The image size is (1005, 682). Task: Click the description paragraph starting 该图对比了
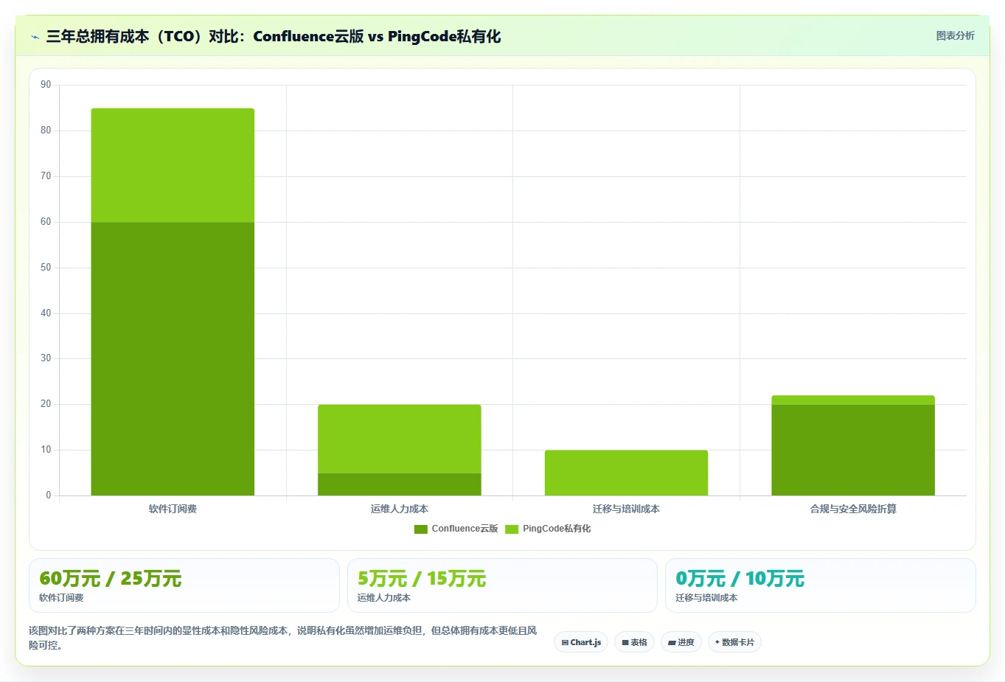point(283,638)
